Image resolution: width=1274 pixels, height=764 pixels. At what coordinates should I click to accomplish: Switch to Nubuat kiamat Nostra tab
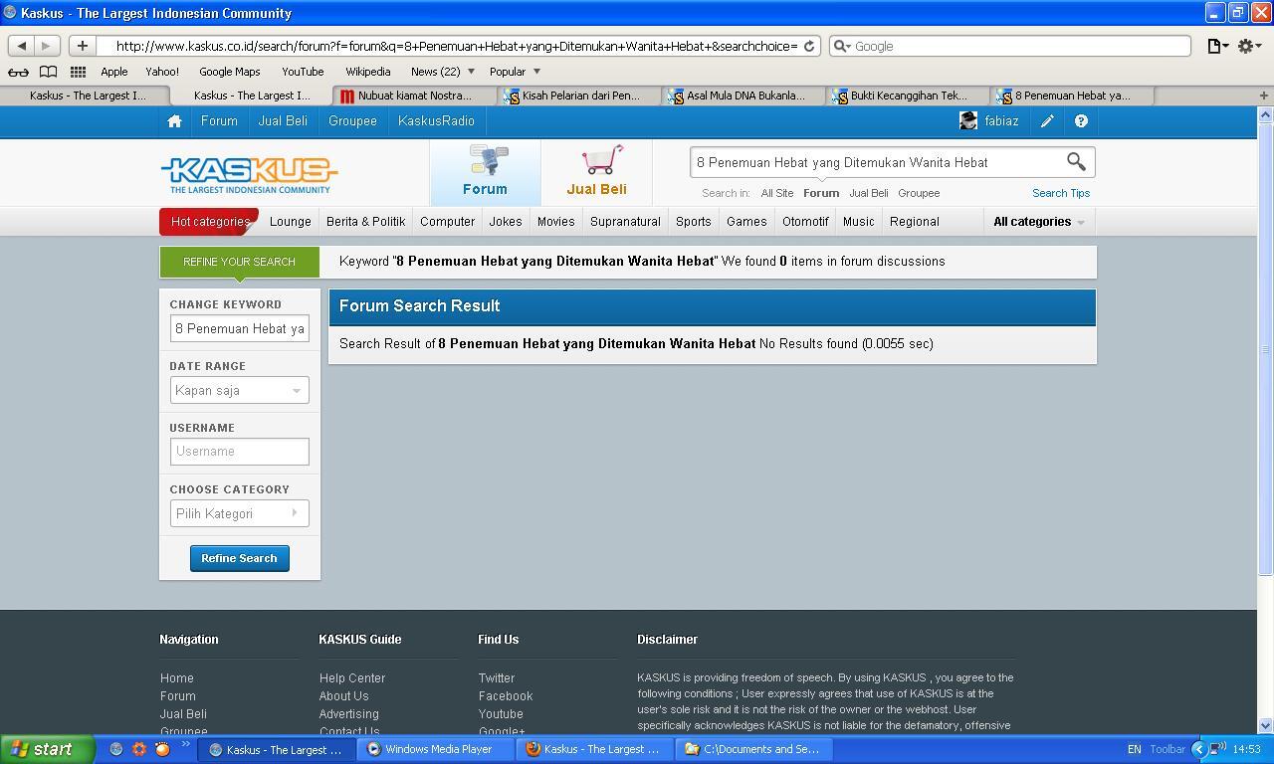click(x=415, y=95)
